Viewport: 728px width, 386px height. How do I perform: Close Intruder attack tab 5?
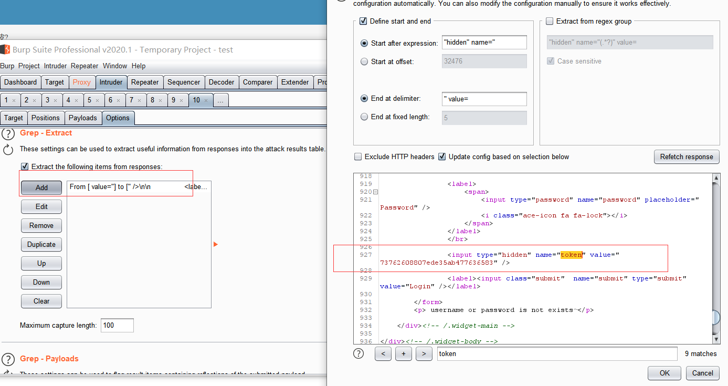point(98,100)
